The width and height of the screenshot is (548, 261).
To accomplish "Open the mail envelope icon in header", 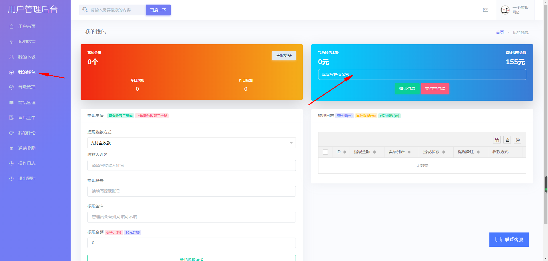I will point(486,10).
